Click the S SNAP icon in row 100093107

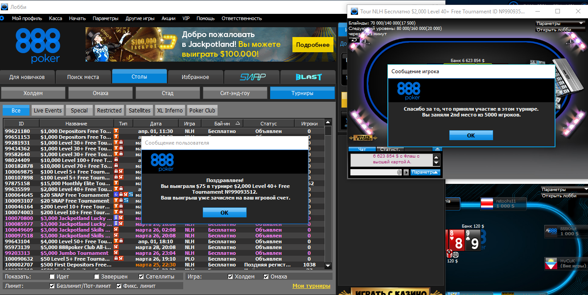click(126, 201)
